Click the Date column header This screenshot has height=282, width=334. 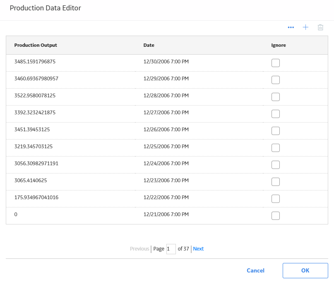point(149,45)
